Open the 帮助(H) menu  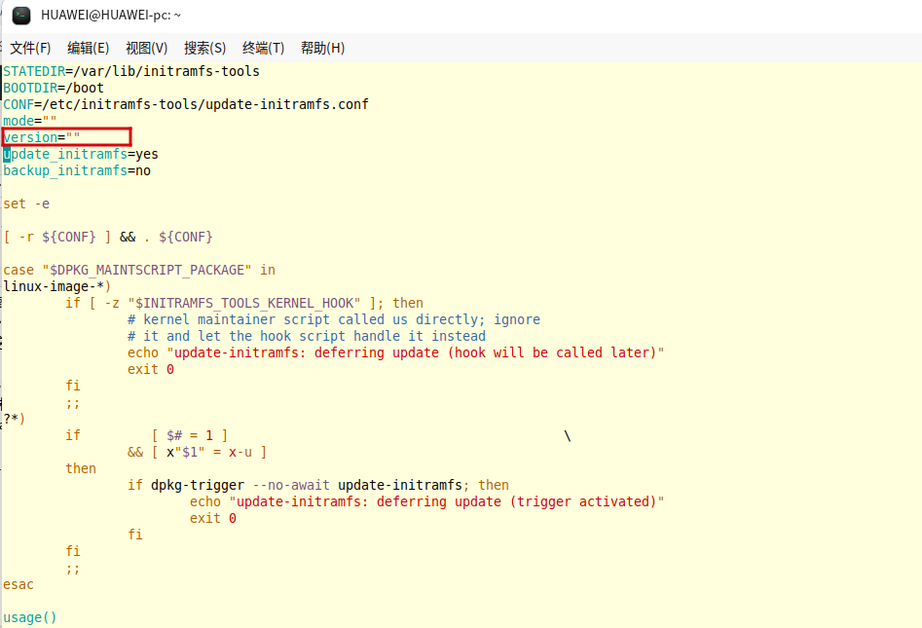pyautogui.click(x=322, y=48)
